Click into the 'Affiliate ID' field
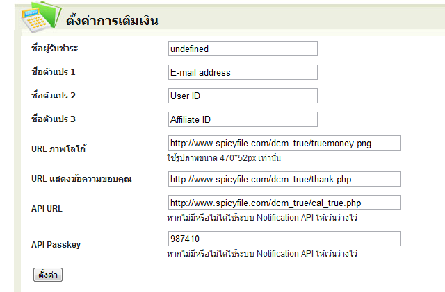 pyautogui.click(x=243, y=119)
